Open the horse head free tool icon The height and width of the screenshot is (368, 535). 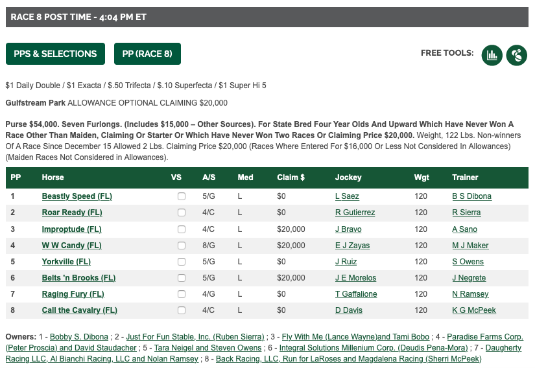click(517, 55)
